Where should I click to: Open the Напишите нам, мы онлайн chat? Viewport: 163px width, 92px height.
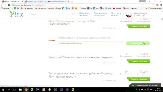(x=145, y=85)
